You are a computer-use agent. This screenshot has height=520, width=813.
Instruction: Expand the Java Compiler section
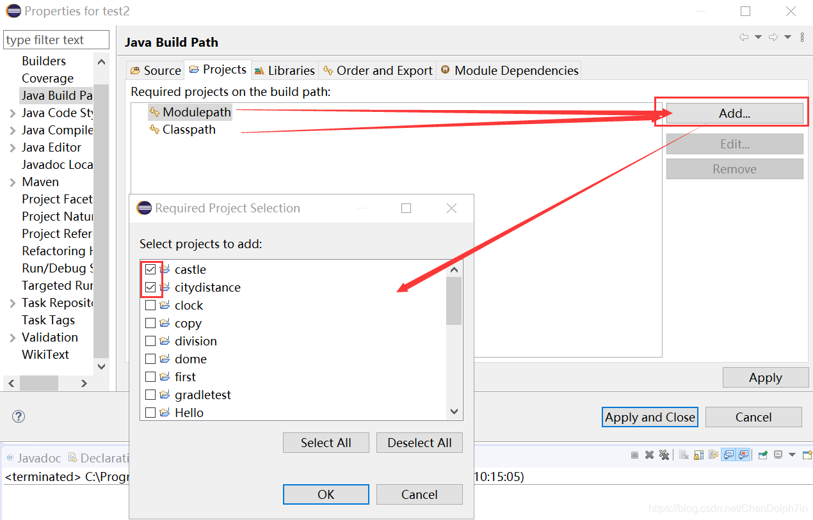(12, 130)
